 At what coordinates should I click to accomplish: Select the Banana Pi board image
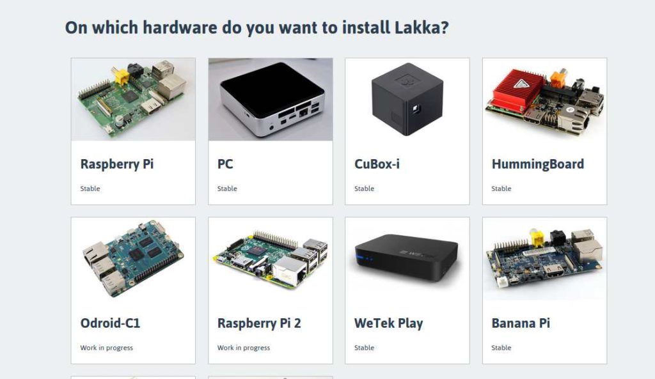point(545,259)
